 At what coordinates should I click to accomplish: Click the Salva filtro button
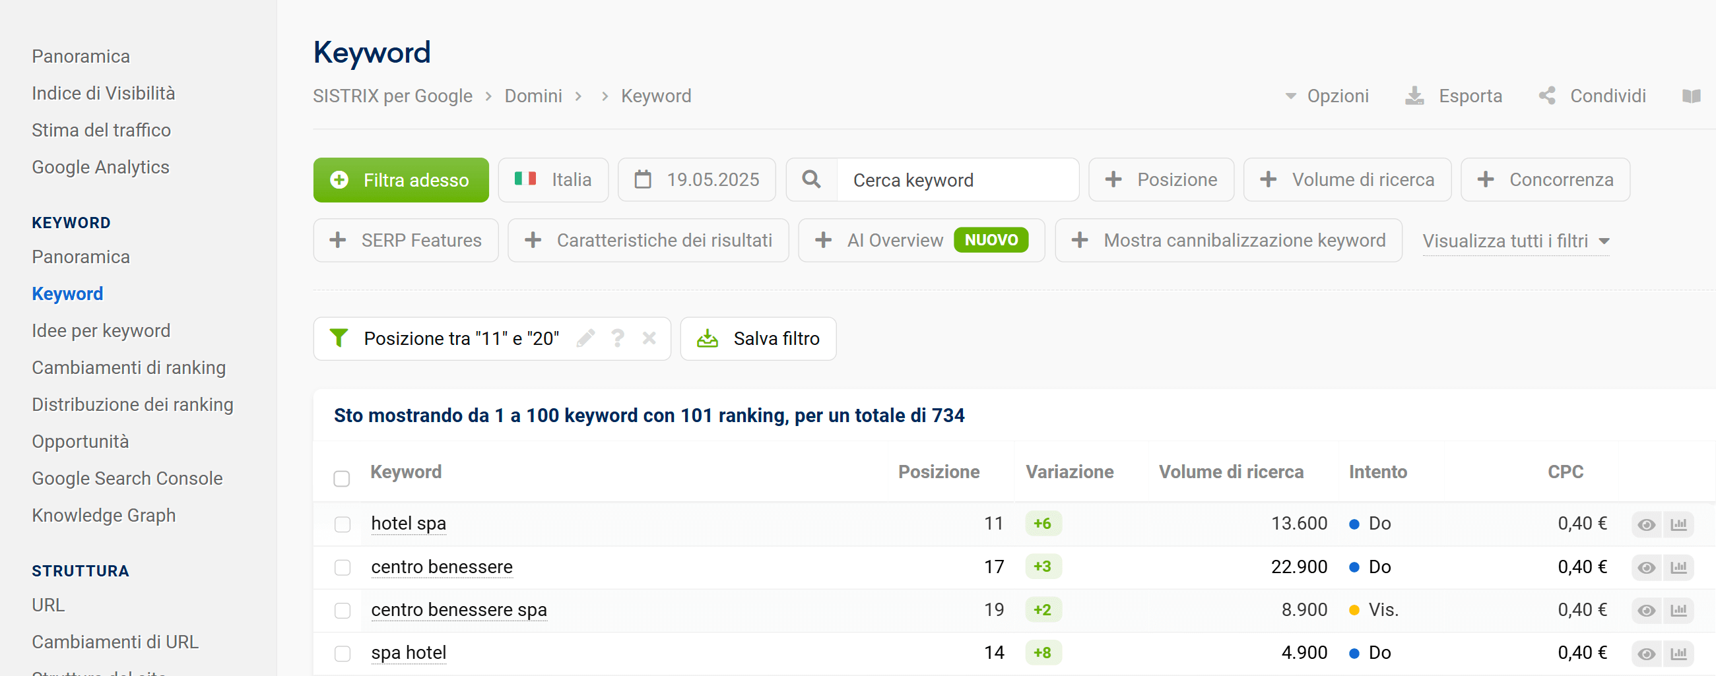tap(758, 339)
